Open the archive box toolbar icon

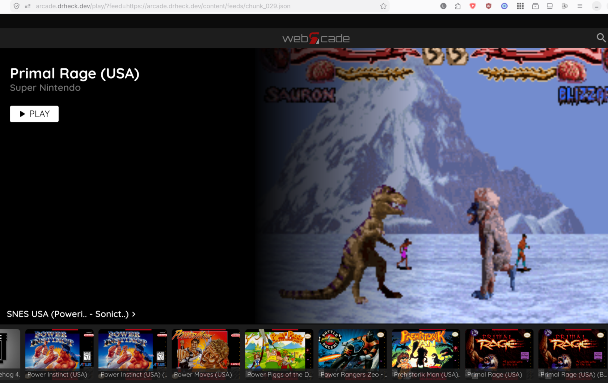[x=535, y=6]
